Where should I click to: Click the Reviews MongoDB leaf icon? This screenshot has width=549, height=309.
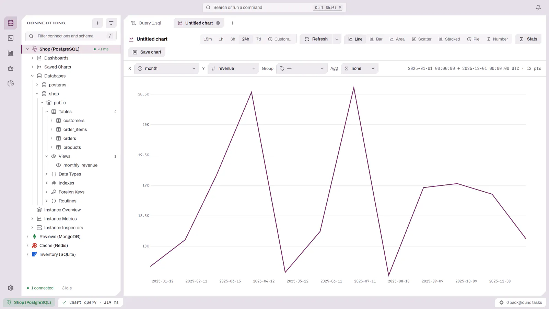click(34, 237)
